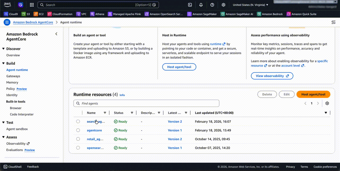Click the Host agent/tool orange button
340x171 pixels.
313,94
